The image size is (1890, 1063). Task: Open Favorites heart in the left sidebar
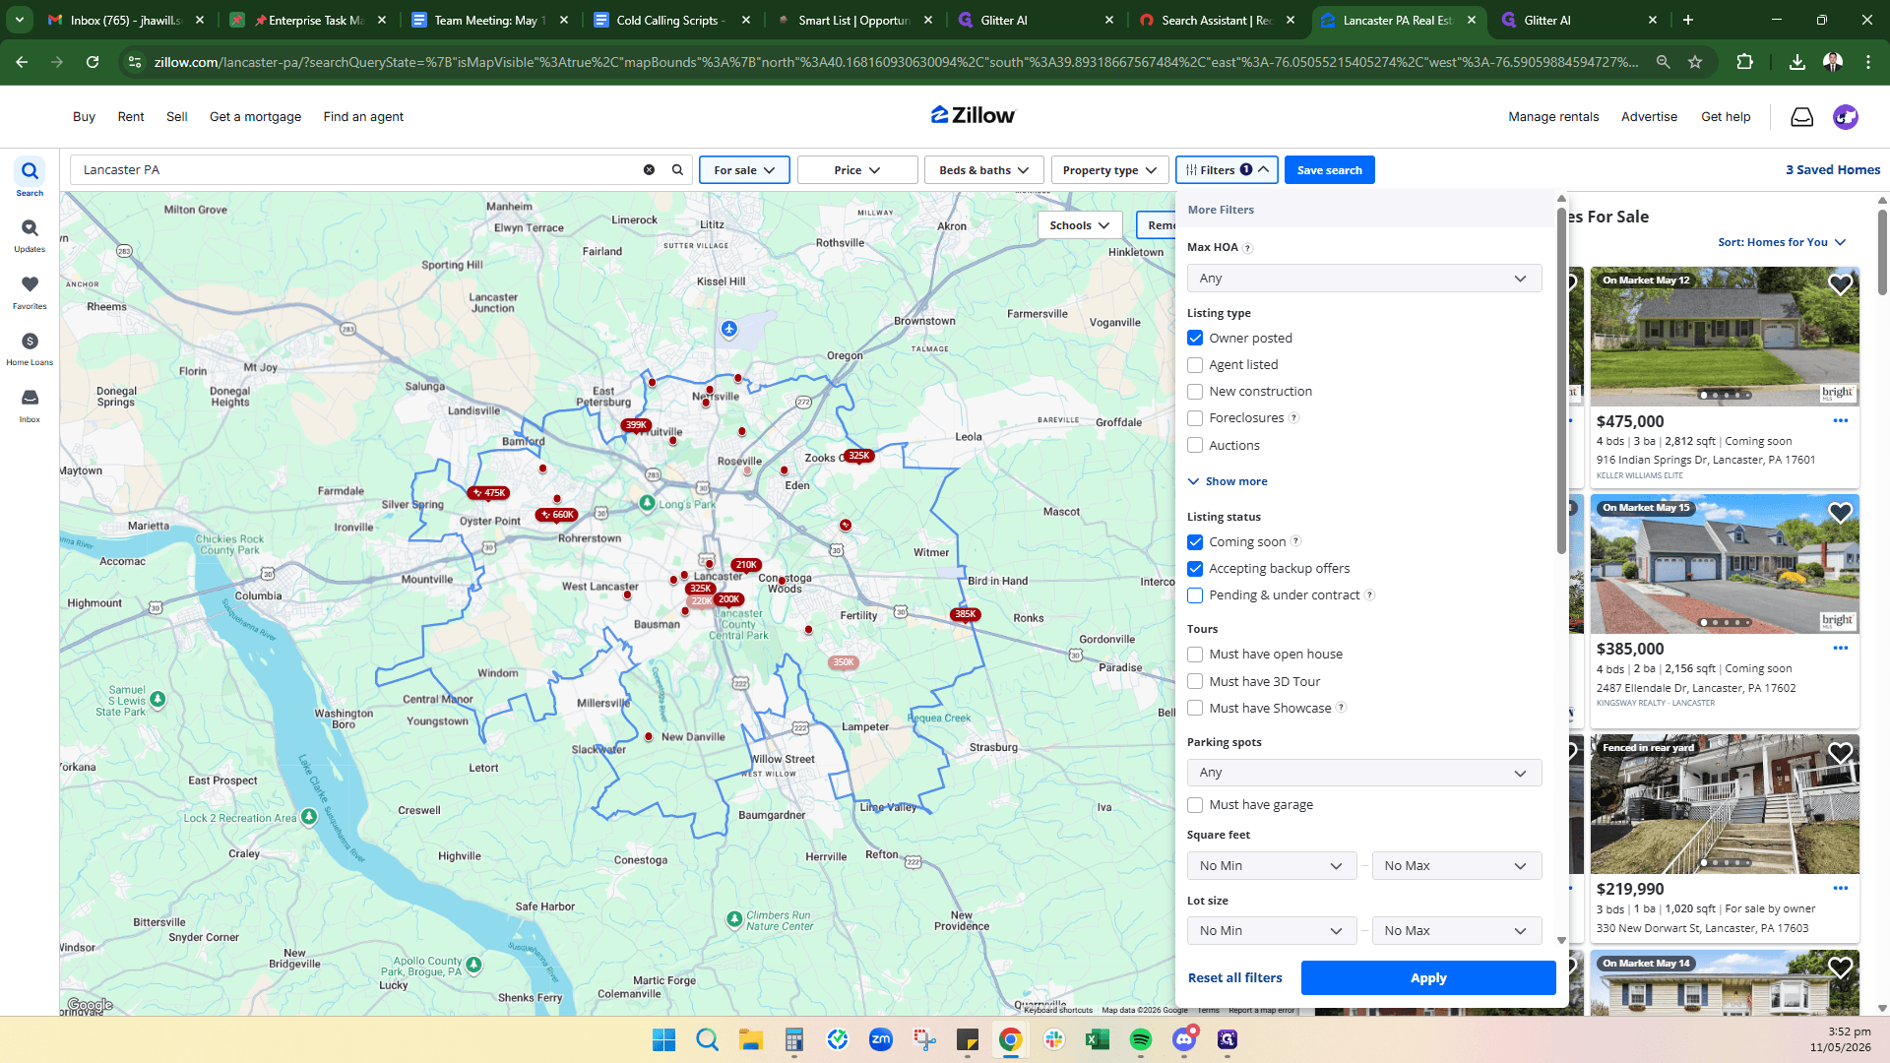point(30,291)
